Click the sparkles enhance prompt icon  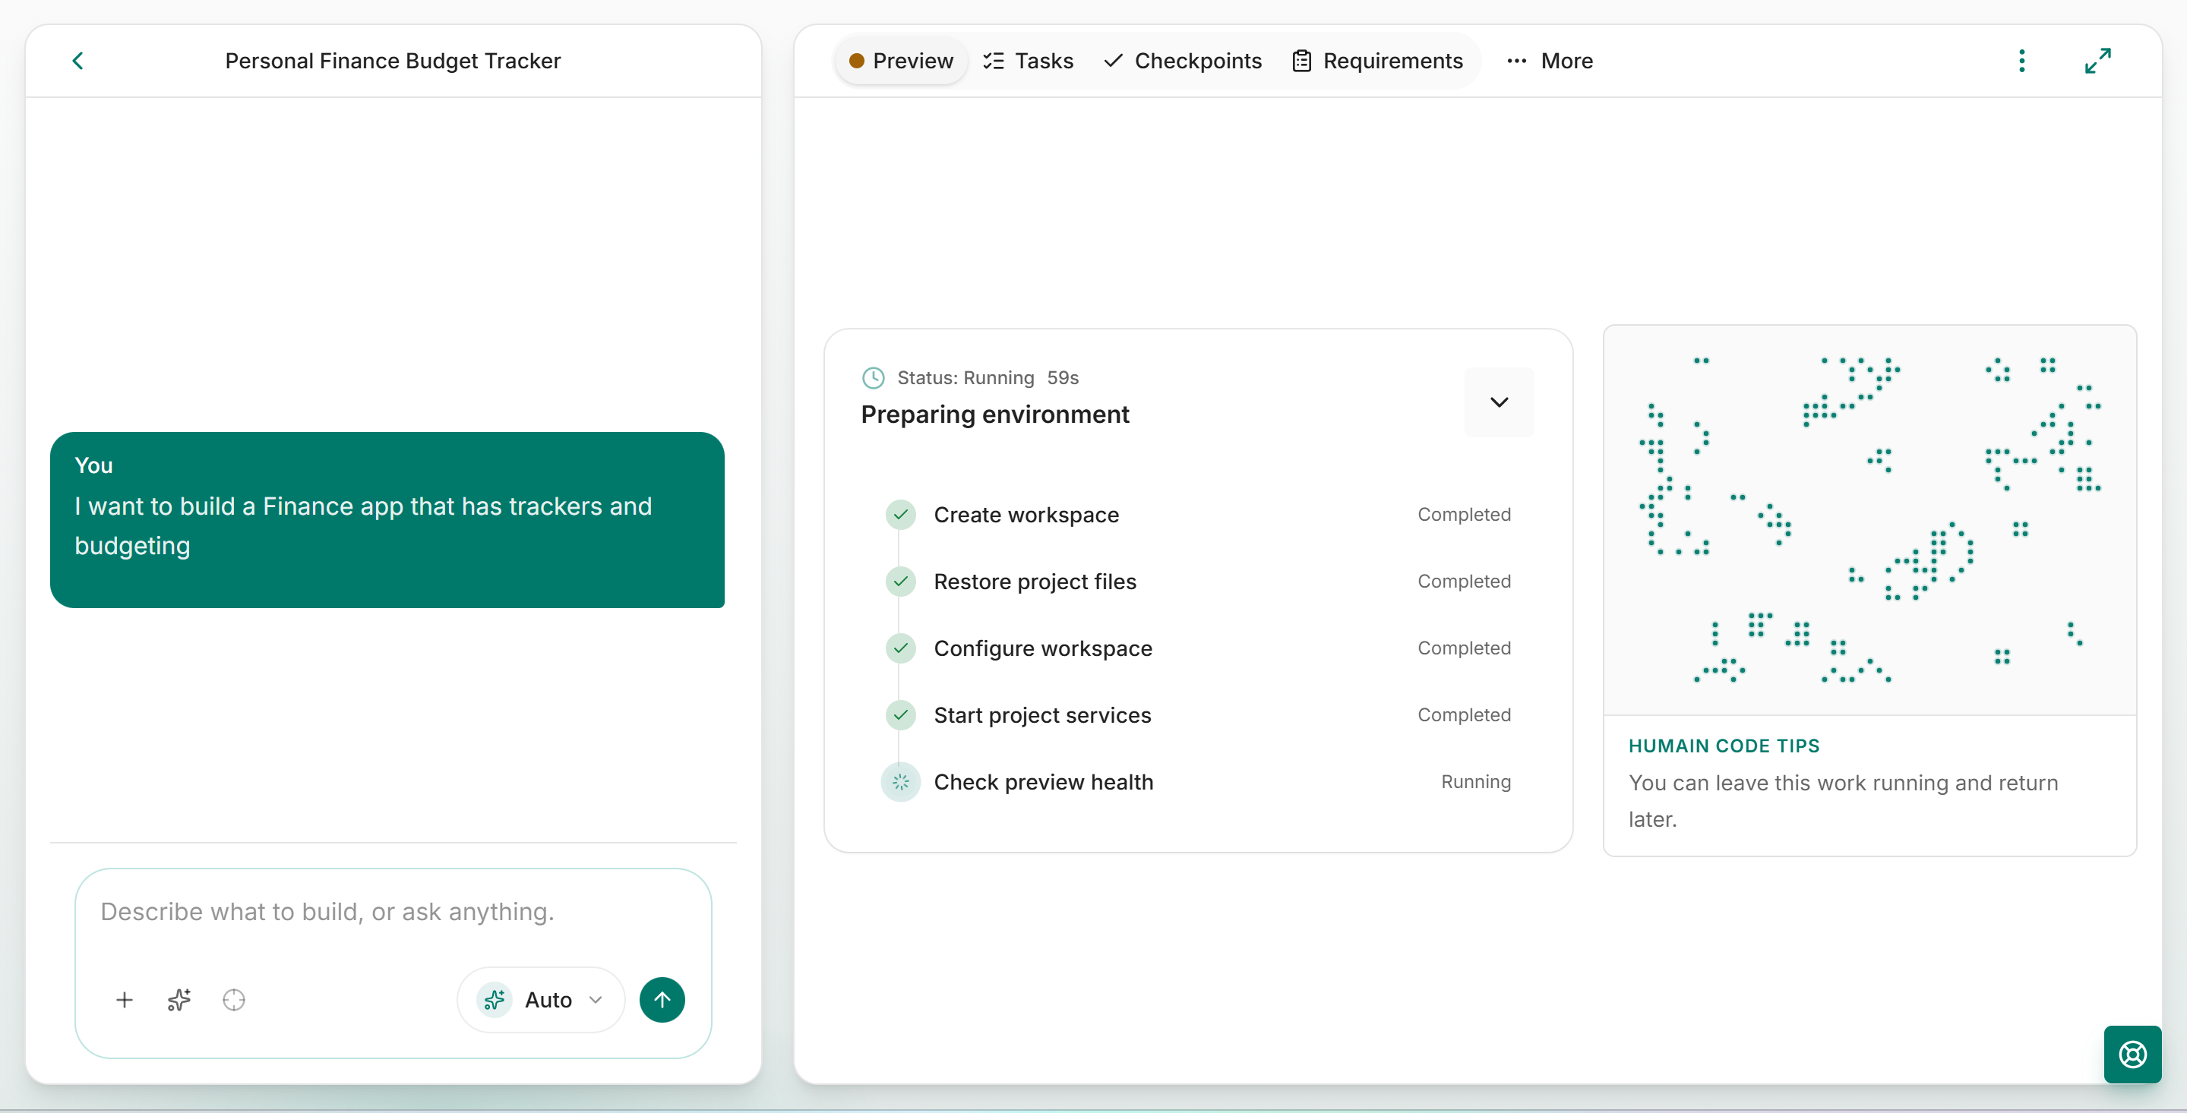(x=179, y=1000)
